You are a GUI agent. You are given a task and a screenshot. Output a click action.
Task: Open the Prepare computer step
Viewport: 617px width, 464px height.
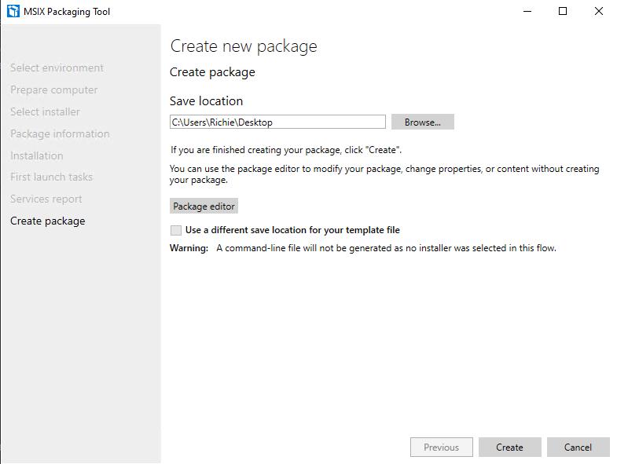pyautogui.click(x=54, y=90)
